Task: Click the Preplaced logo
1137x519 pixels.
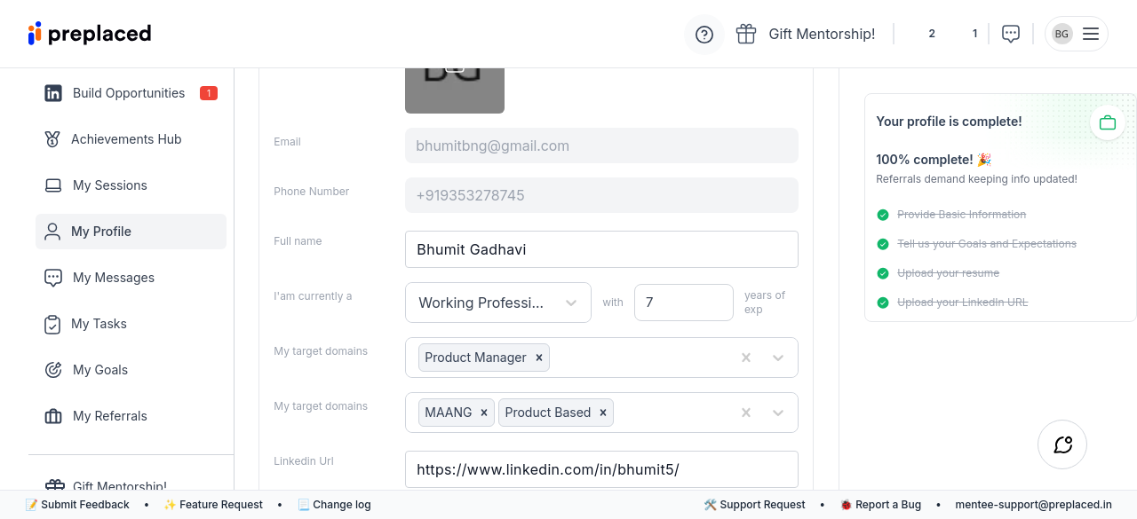Action: click(90, 34)
